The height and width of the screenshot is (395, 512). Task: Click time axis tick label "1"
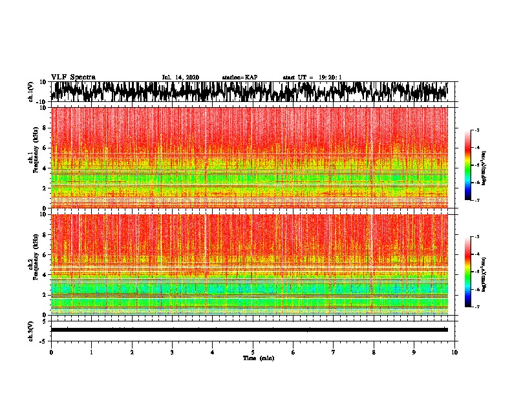click(x=91, y=352)
